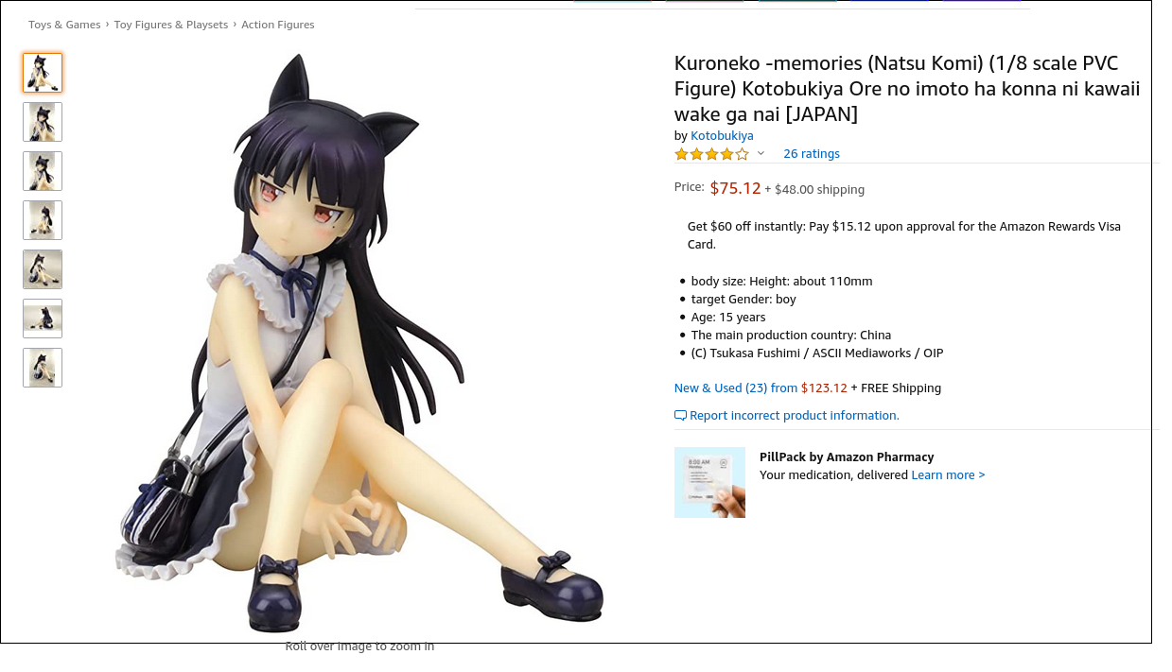Select the first product thumbnail

(x=43, y=73)
